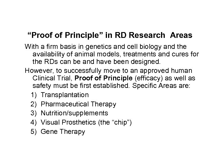Click the list number "3)"
Image resolution: width=220 pixels, height=146 pixels.
[34, 113]
